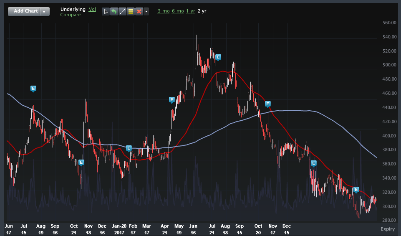Click the May 19 date label
The image size is (401, 236).
(x=179, y=229)
